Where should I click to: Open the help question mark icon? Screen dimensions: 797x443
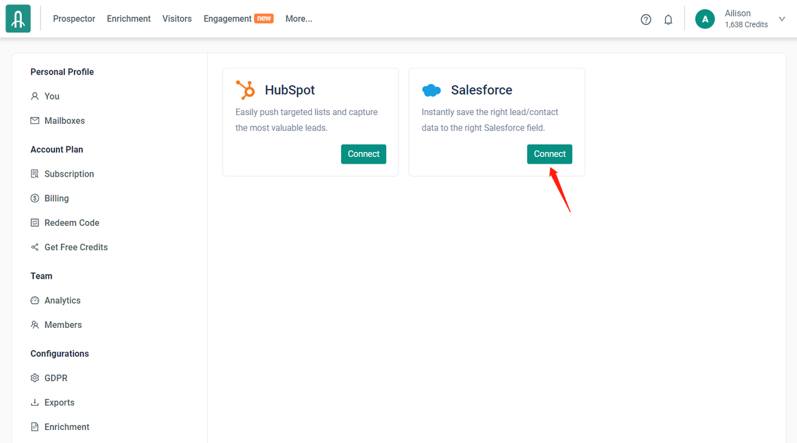coord(646,19)
